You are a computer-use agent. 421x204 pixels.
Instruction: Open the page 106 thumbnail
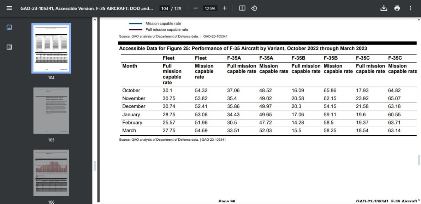coord(51,173)
